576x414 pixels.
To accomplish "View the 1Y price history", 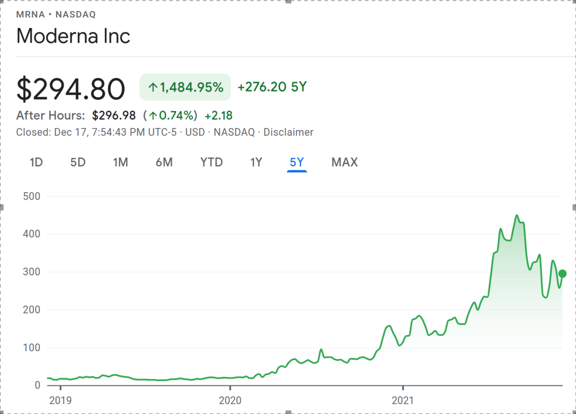I will pyautogui.click(x=256, y=162).
